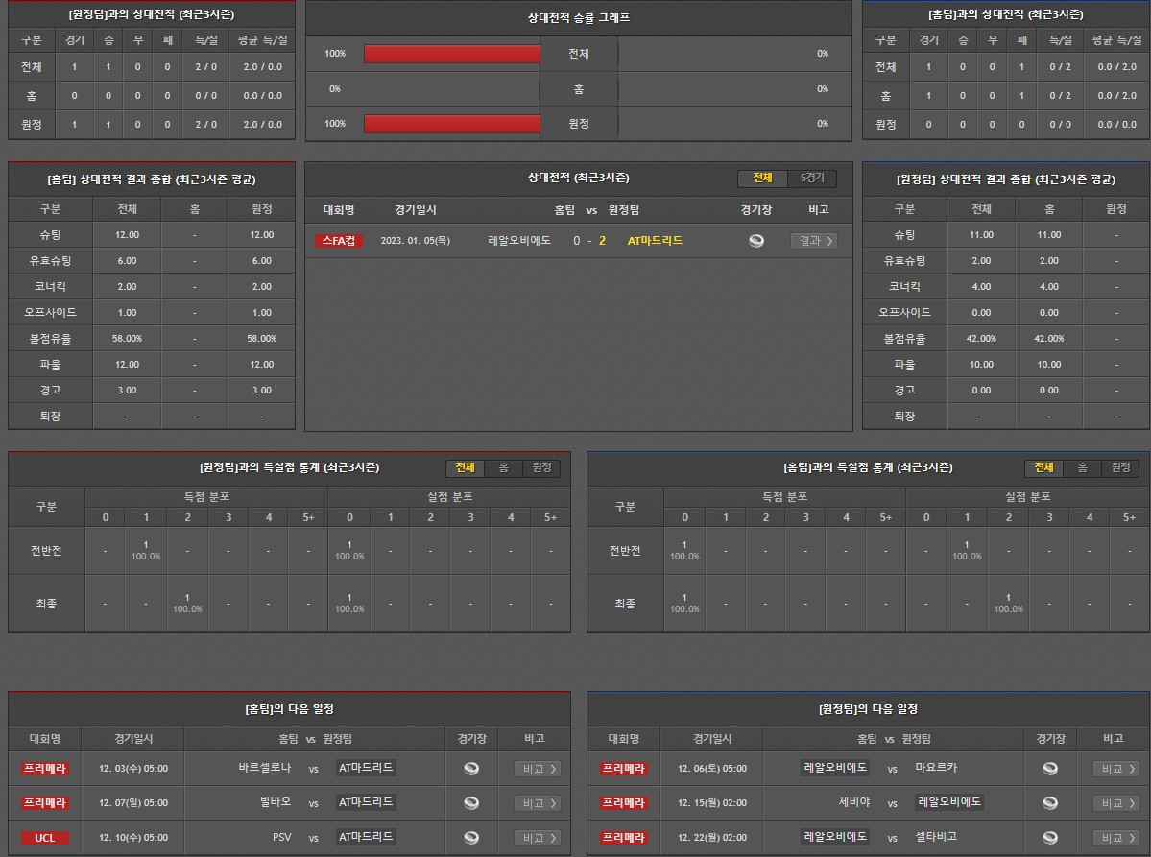This screenshot has height=857, width=1151.
Task: Select 전체 tab in head-to-head panel
Action: 762,179
